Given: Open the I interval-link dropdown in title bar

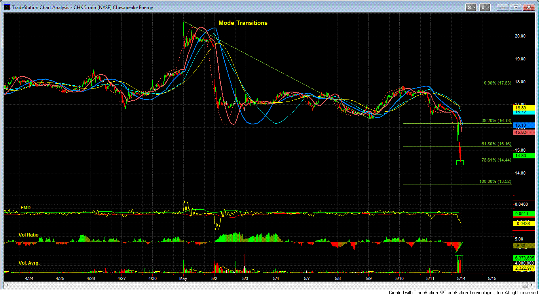Looking at the screenshot, I should pos(486,7).
